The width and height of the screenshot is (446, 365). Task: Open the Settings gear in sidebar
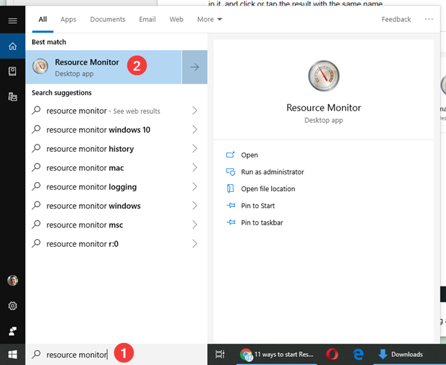coord(12,306)
